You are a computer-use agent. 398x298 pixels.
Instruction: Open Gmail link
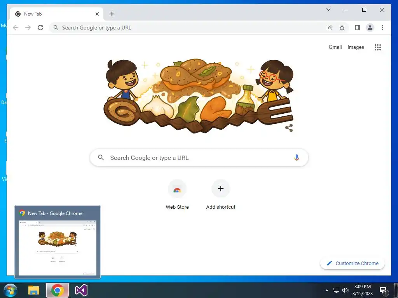point(335,47)
